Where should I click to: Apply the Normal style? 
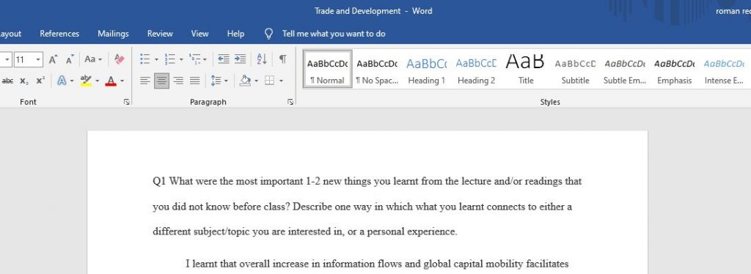point(327,69)
